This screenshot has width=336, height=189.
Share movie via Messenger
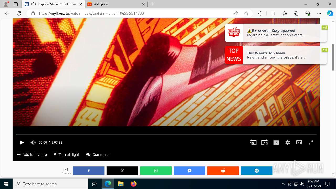click(x=190, y=171)
